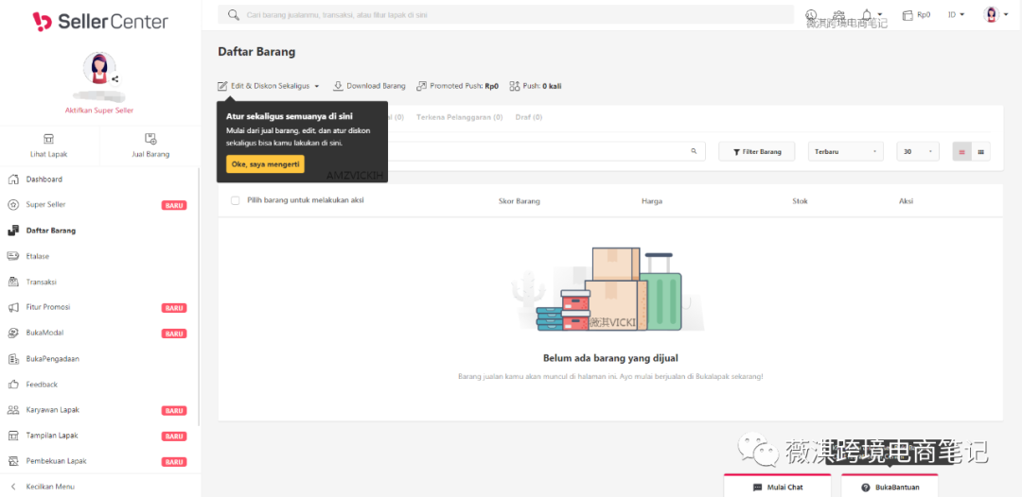Click Aktifkan Super Seller link
1022x497 pixels.
[99, 111]
